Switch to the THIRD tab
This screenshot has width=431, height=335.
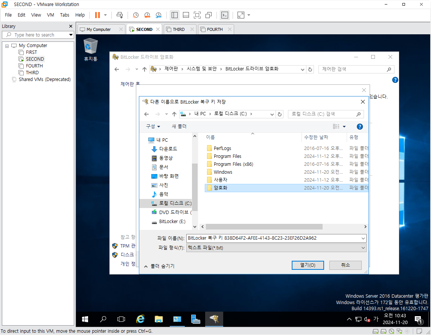(x=179, y=29)
